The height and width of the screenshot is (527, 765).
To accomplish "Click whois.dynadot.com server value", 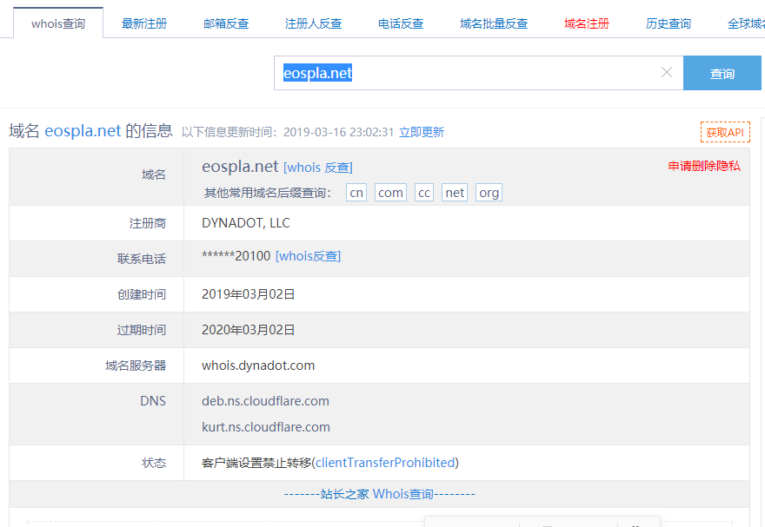I will 258,366.
